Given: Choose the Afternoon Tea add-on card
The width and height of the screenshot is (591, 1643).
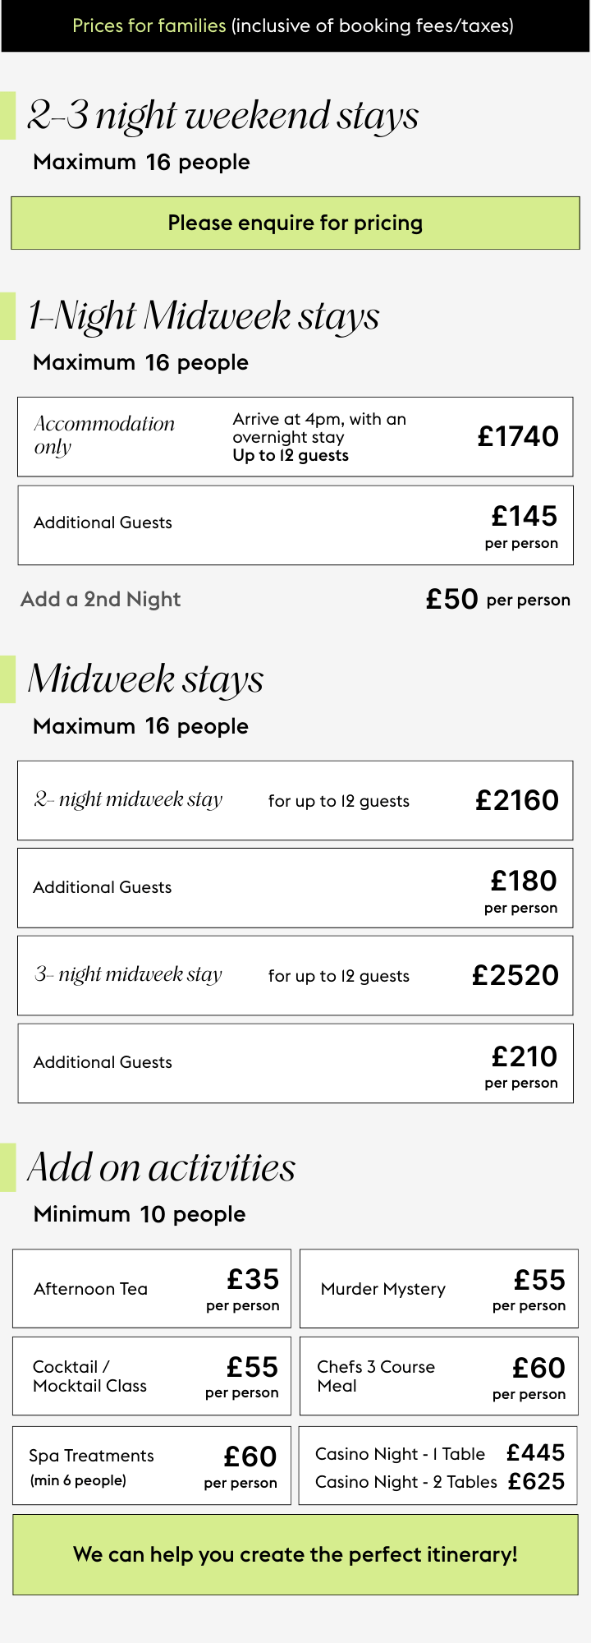Looking at the screenshot, I should coord(152,1288).
